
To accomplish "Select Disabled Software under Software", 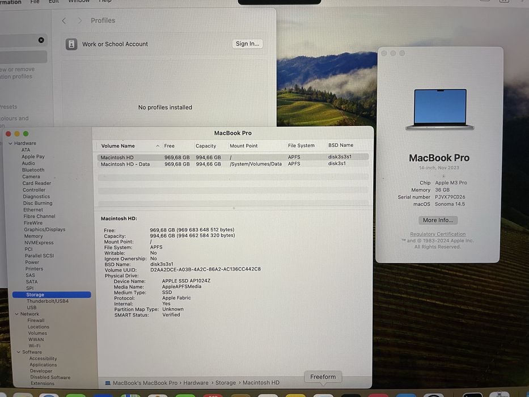I will (x=50, y=377).
